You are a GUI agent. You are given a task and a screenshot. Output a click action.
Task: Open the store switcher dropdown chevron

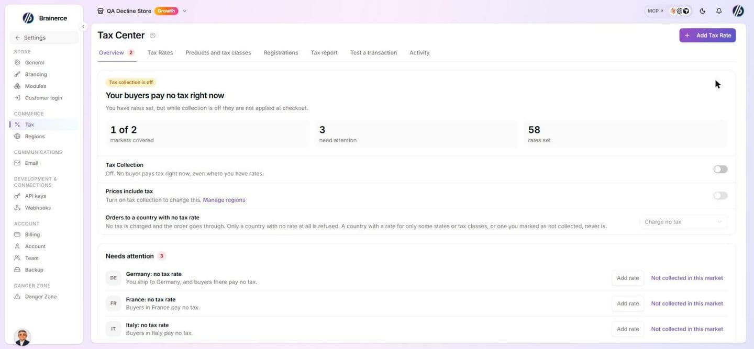(x=184, y=11)
